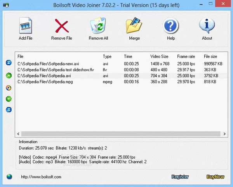Viewport: 233px width, 187px height.
Task: Click the 1408 x 768 video size cell
Action: pyautogui.click(x=160, y=64)
